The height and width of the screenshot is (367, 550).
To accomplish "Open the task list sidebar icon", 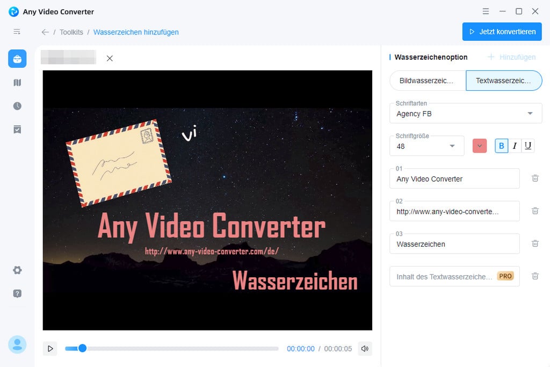I will 17,129.
